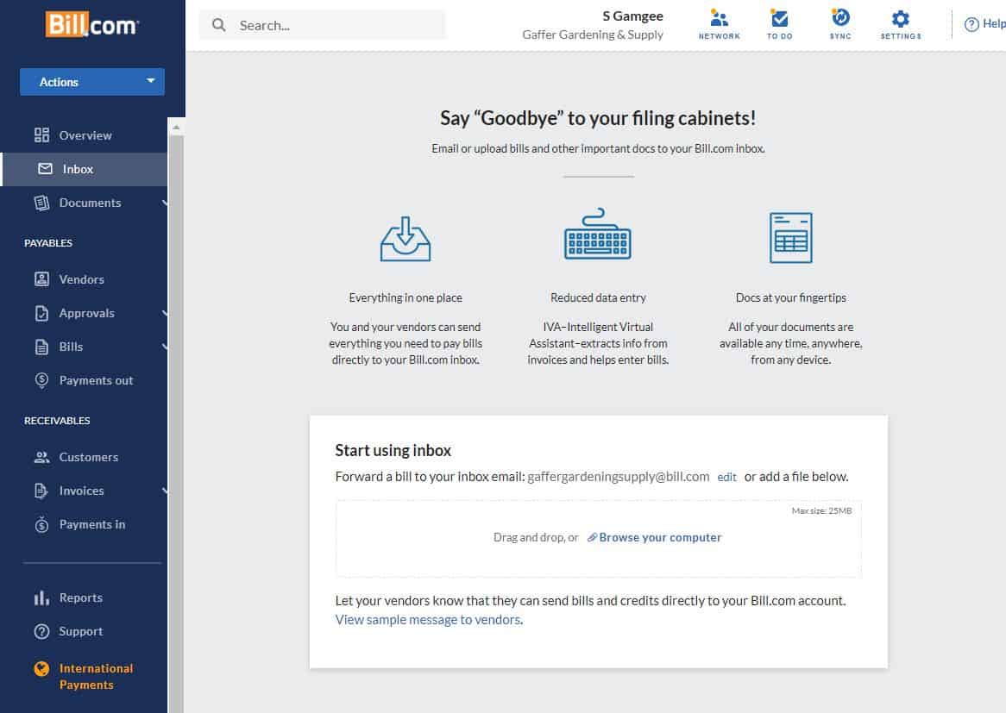The image size is (1006, 713).
Task: Click the Approvals icon in sidebar
Action: coord(41,313)
